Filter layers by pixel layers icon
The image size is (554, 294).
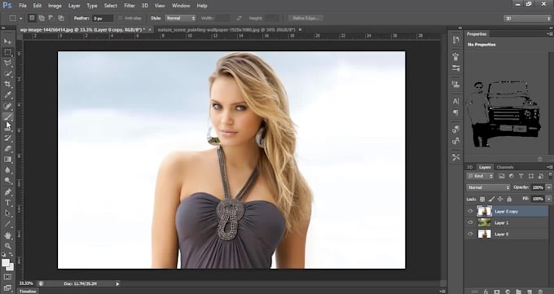tap(501, 176)
